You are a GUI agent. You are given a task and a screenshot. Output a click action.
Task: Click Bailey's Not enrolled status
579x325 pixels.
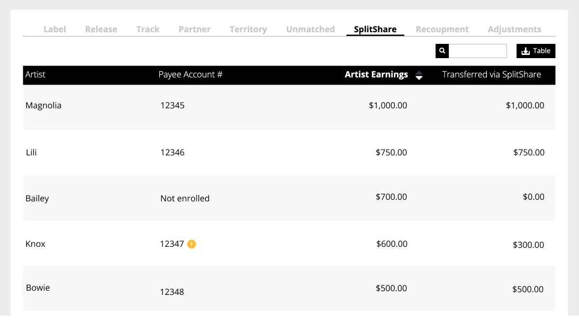click(185, 199)
